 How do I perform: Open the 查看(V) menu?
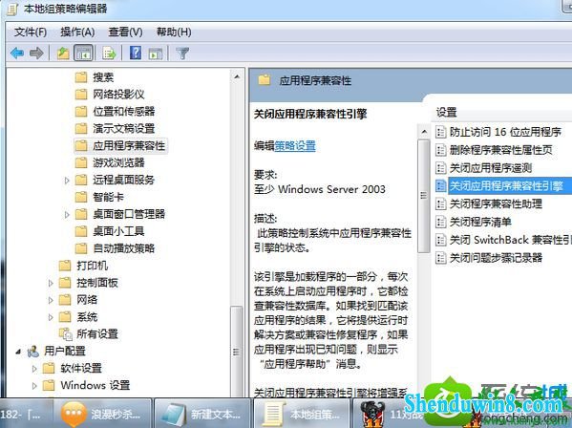pyautogui.click(x=125, y=32)
